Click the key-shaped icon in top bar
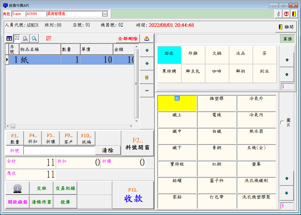This screenshot has height=215, width=301. pos(278,14)
